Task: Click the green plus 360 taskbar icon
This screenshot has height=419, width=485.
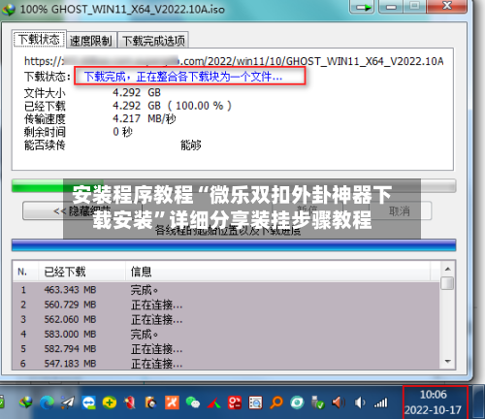Action: pyautogui.click(x=110, y=403)
